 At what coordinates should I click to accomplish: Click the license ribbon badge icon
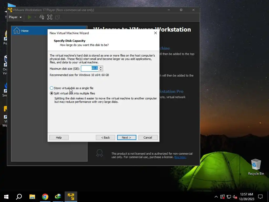tap(100, 153)
